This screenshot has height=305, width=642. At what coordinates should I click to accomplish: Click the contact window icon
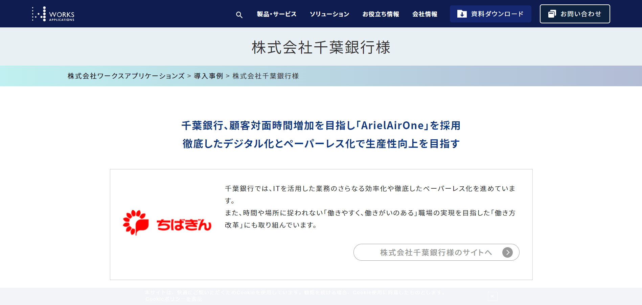click(x=552, y=14)
